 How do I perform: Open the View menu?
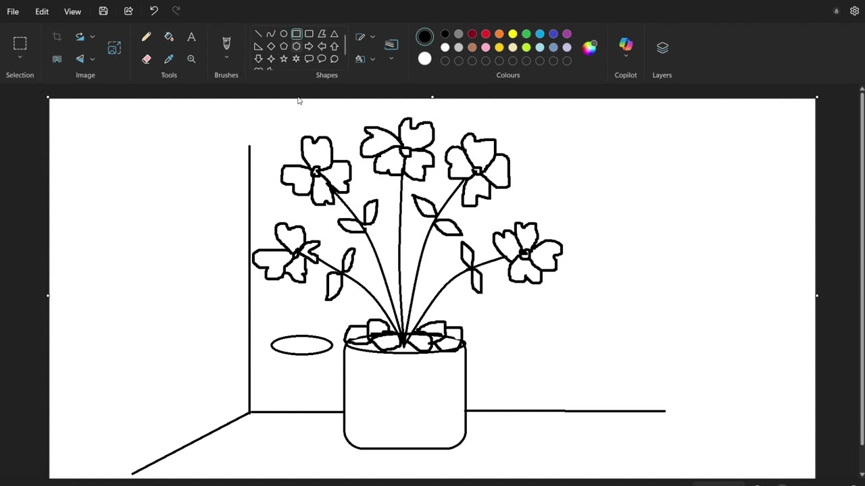coord(72,11)
